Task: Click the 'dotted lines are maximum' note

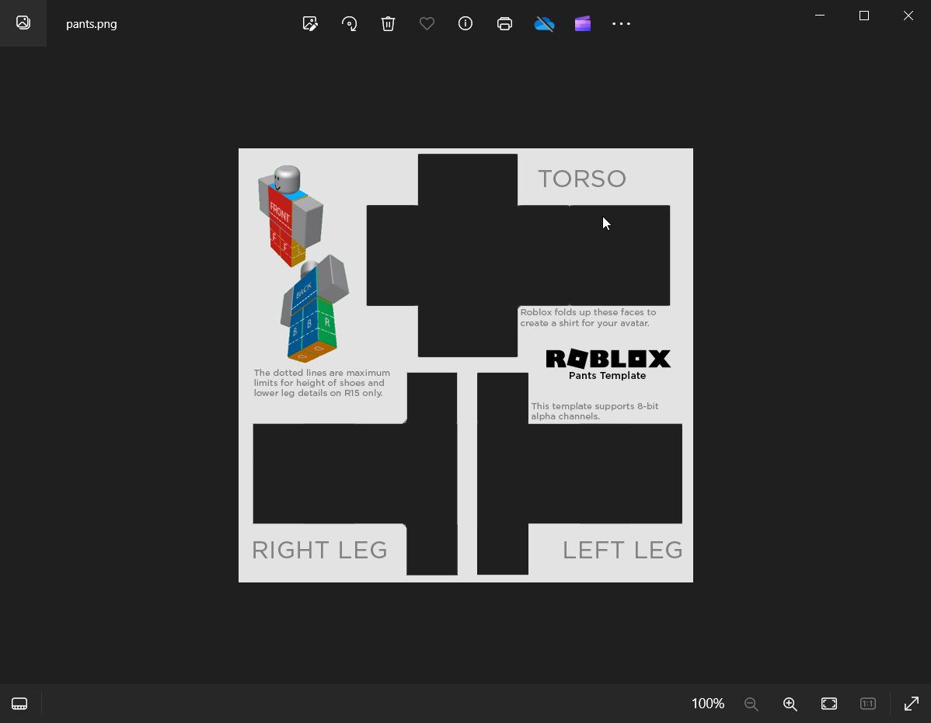Action: (322, 383)
